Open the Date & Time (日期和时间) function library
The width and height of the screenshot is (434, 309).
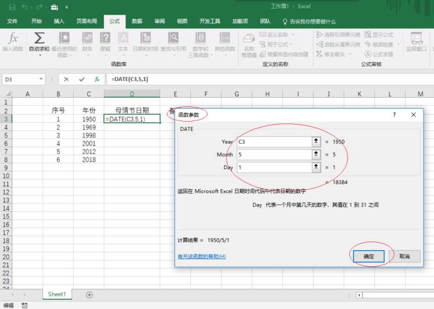[x=145, y=42]
